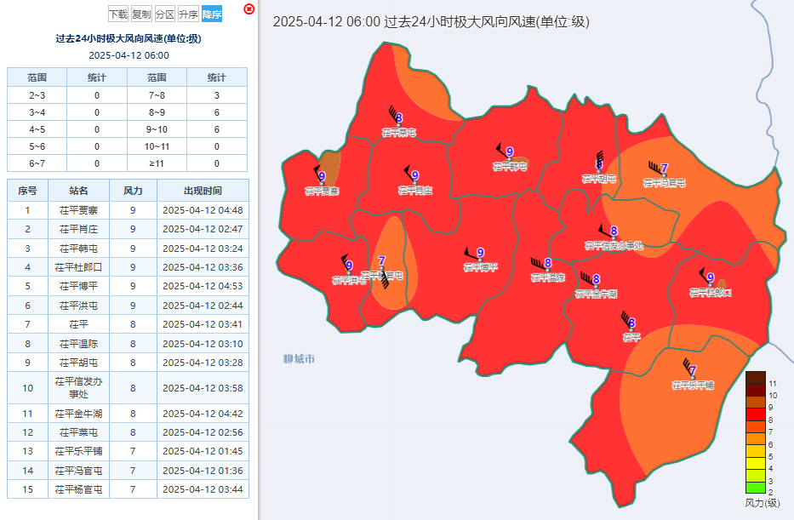Click the 茌平贾寨 wind station marker
This screenshot has width=794, height=520.
tap(322, 184)
